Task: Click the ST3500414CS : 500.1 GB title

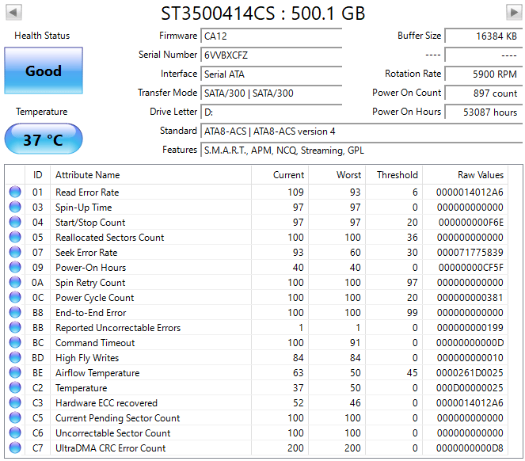Action: click(263, 13)
